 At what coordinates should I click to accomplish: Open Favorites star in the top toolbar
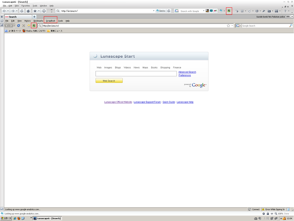[x=35, y=11]
